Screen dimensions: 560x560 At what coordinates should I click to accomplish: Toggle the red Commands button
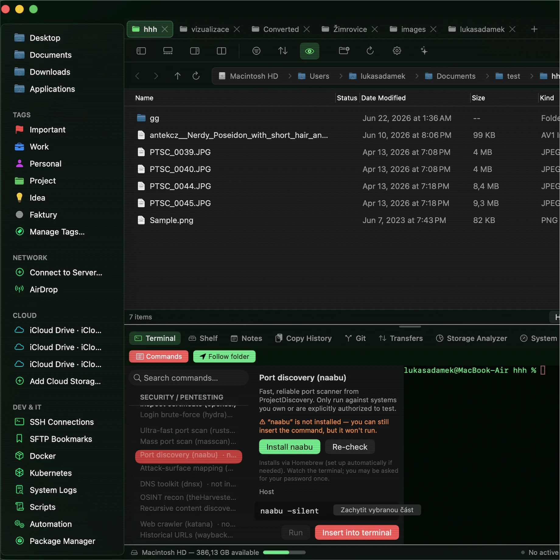click(159, 356)
